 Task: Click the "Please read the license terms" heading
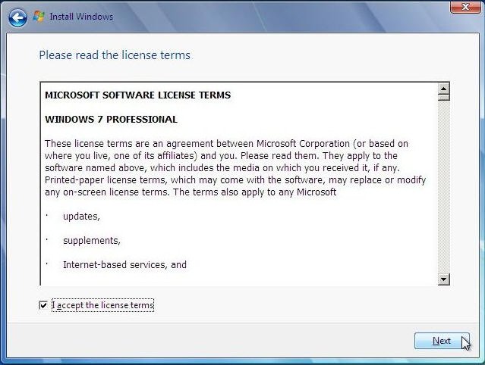115,55
